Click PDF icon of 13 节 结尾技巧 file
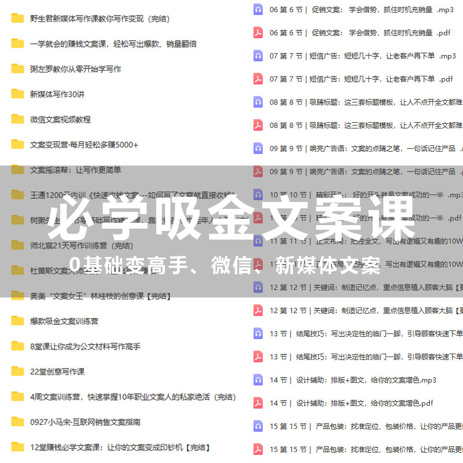The height and width of the screenshot is (463, 463). click(x=258, y=357)
